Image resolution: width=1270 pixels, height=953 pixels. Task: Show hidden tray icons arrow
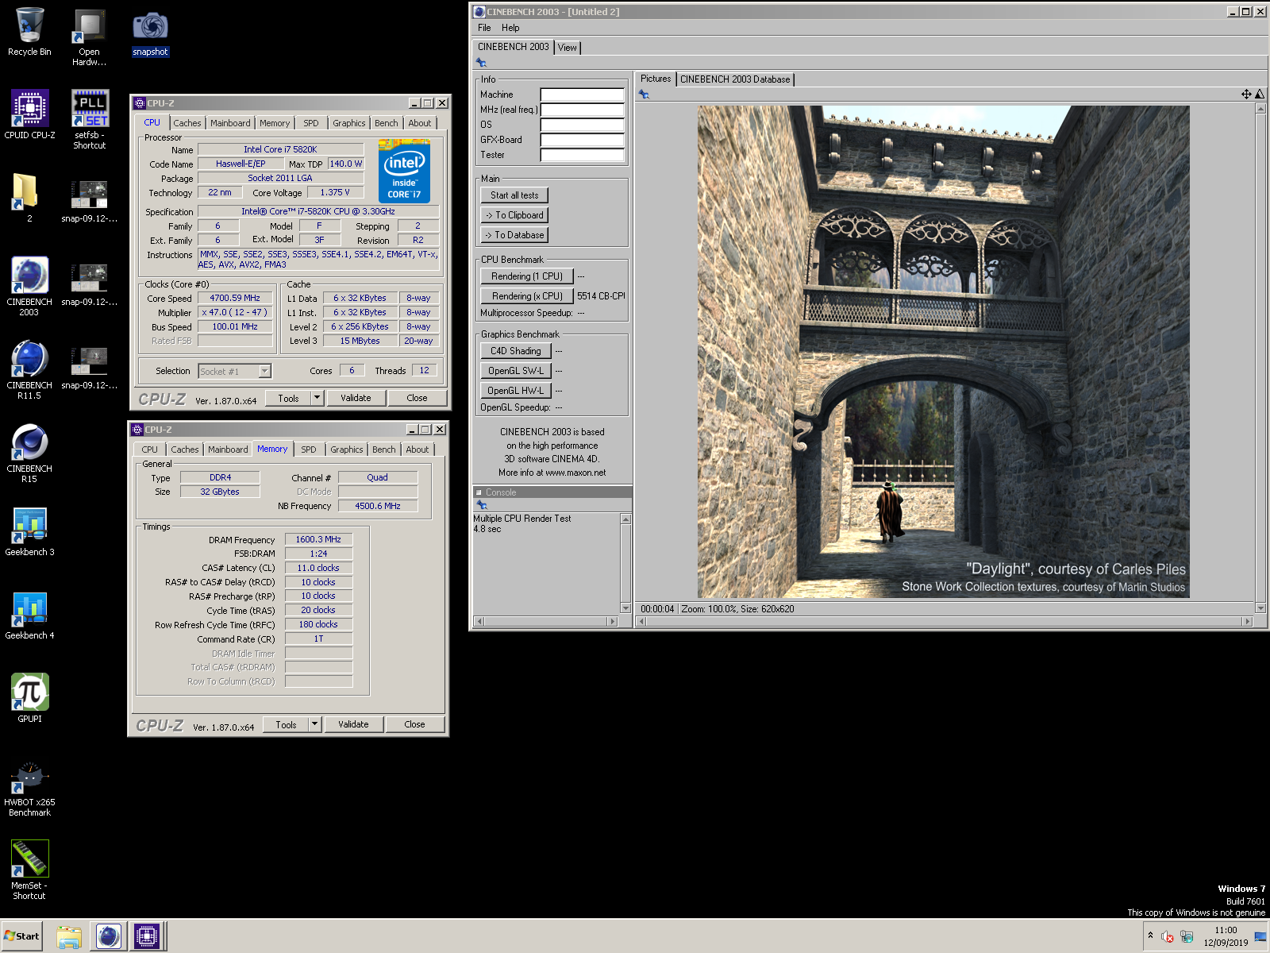point(1150,936)
